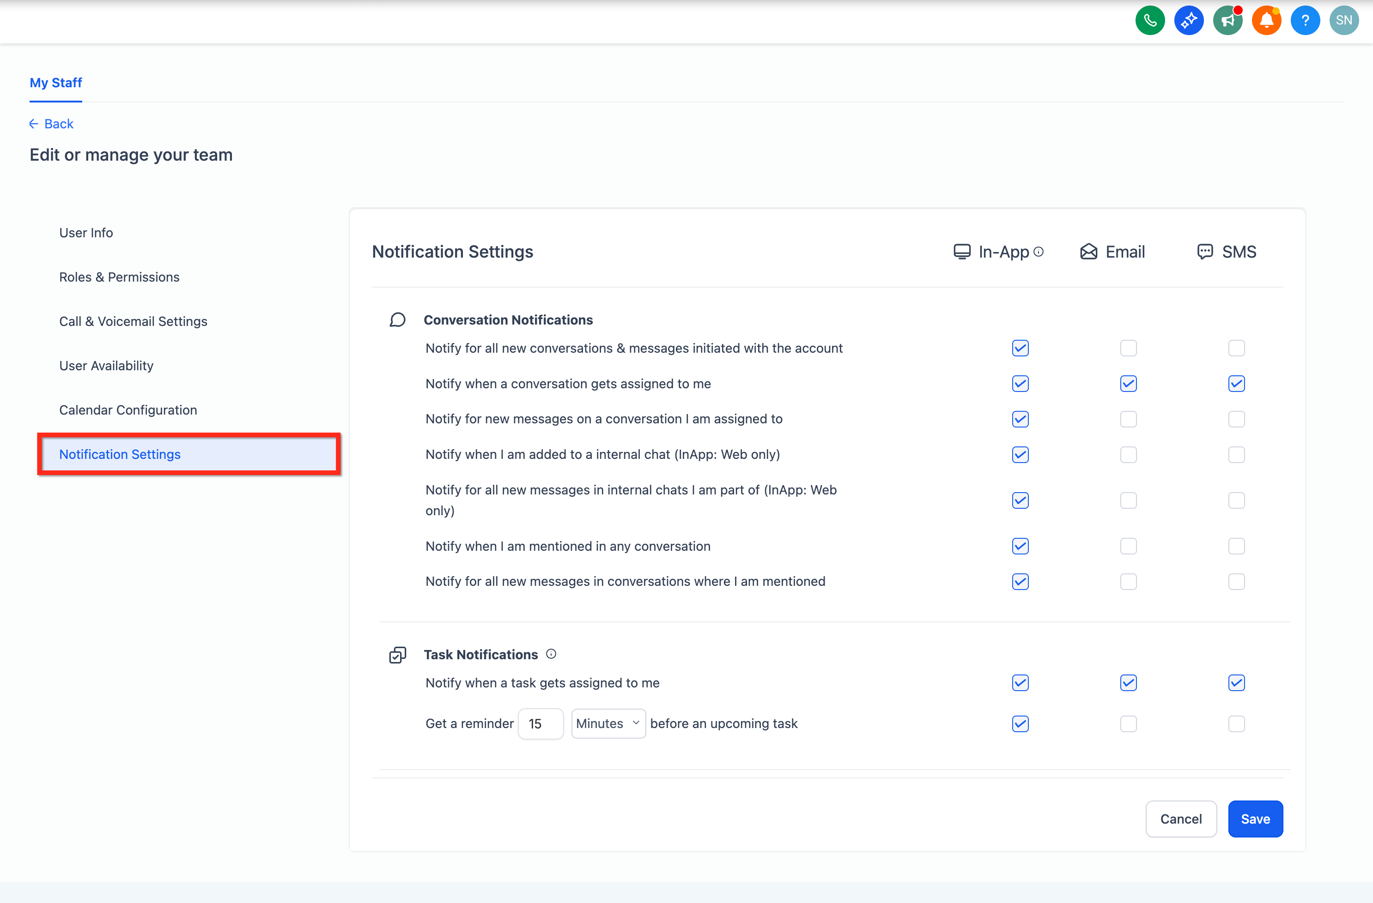This screenshot has width=1373, height=903.
Task: Click the reminder time field showing 15
Action: (541, 724)
